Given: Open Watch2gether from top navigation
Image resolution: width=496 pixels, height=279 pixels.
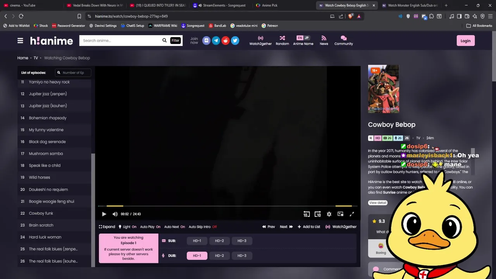Looking at the screenshot, I should 260,41.
